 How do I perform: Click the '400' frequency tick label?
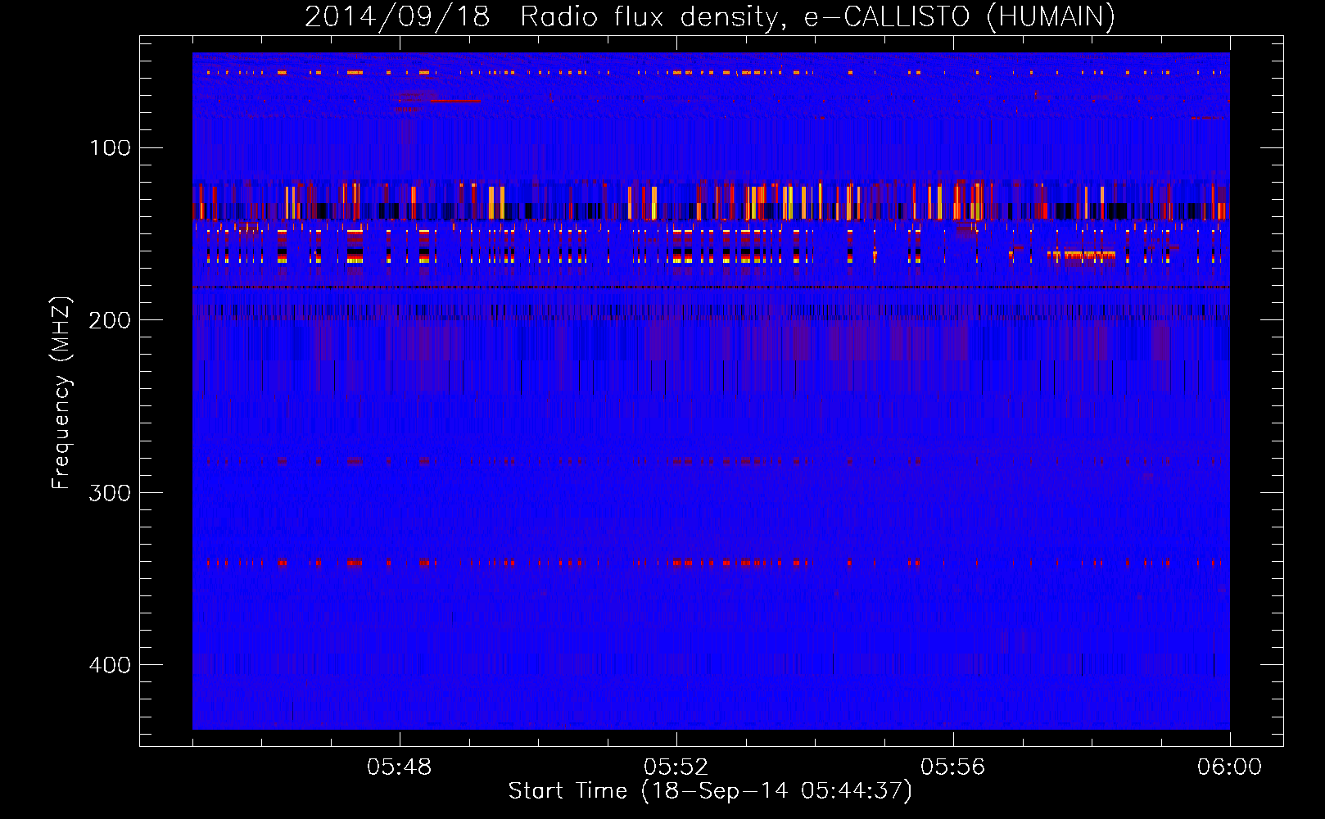[110, 664]
